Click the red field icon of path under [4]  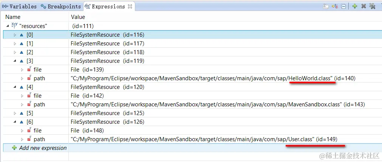(29, 104)
